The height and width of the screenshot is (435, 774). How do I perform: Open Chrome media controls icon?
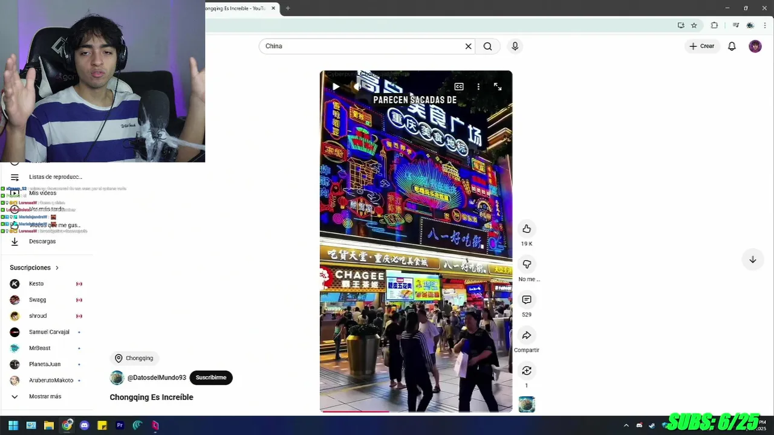735,25
